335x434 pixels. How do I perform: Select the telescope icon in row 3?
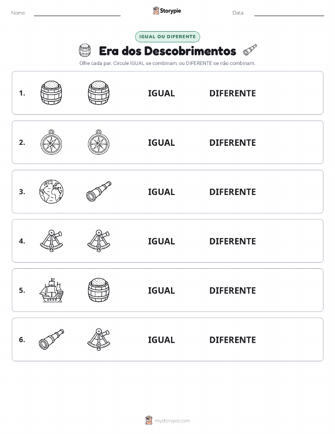click(x=99, y=191)
